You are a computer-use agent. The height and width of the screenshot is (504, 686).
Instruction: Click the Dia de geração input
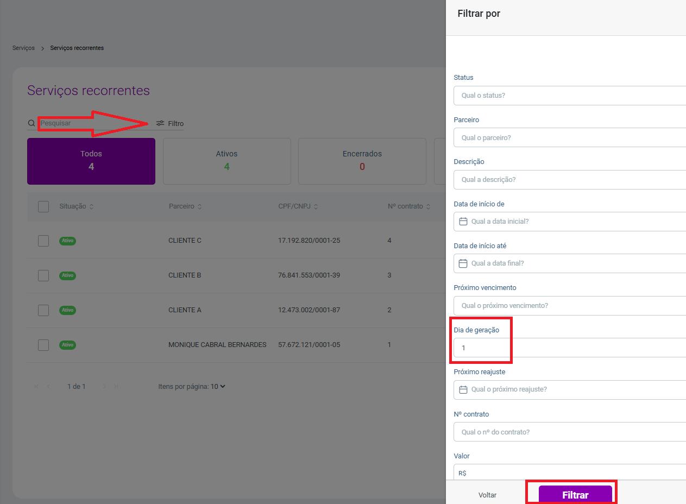(570, 348)
